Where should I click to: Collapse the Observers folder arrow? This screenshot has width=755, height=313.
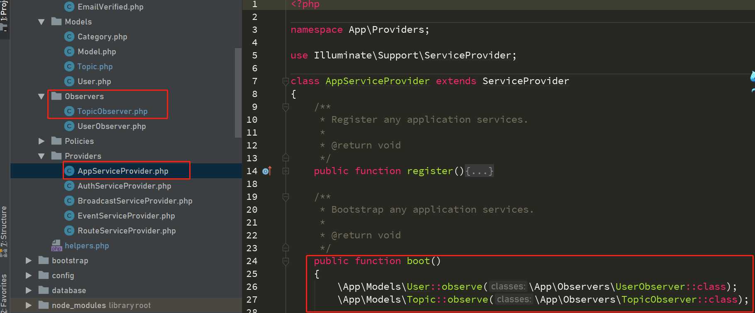[x=41, y=97]
